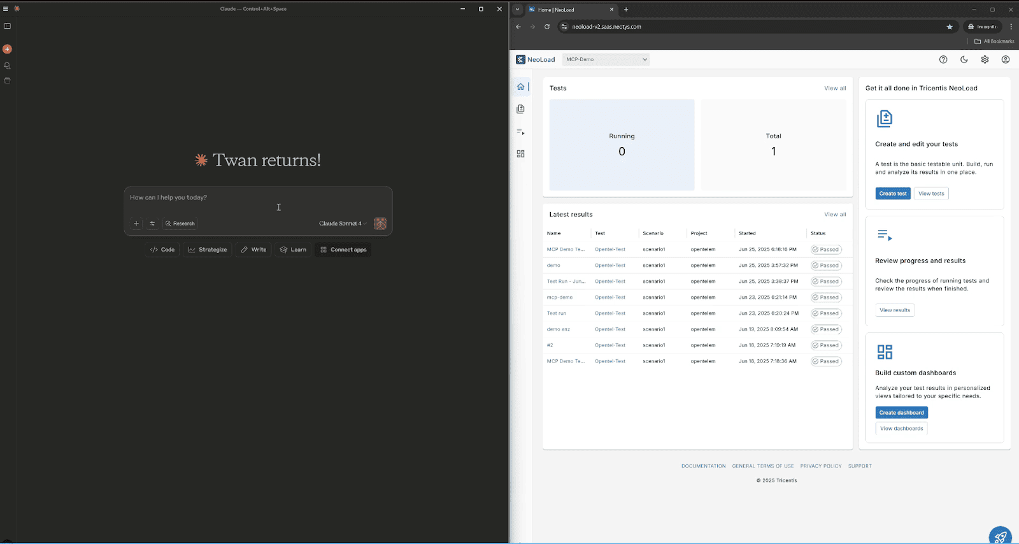Open the Chrome tab search dropdown
This screenshot has height=544, width=1019.
(x=517, y=10)
